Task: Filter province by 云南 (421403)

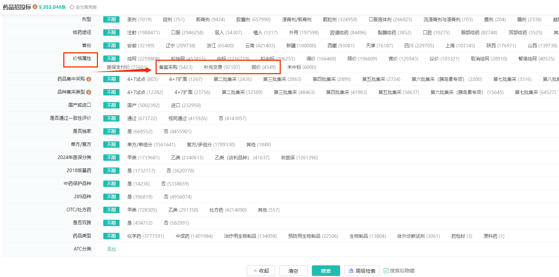Action: tap(260, 46)
